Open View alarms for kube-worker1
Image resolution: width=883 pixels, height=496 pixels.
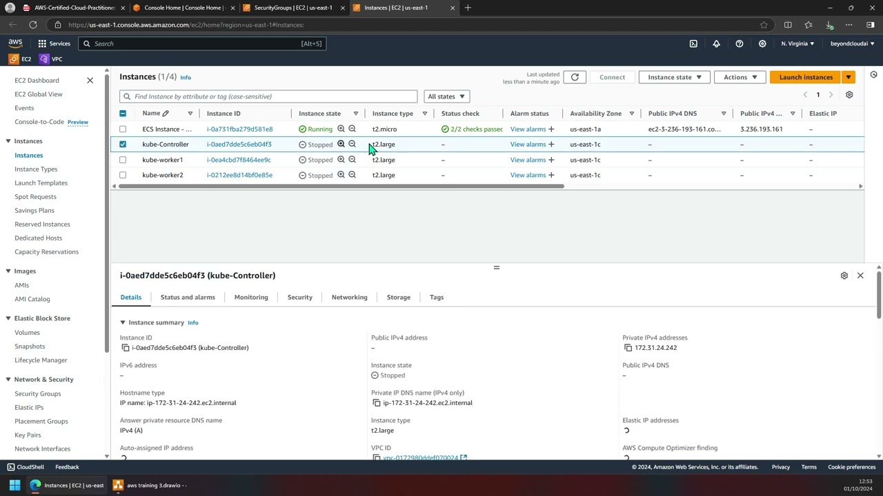coord(528,160)
